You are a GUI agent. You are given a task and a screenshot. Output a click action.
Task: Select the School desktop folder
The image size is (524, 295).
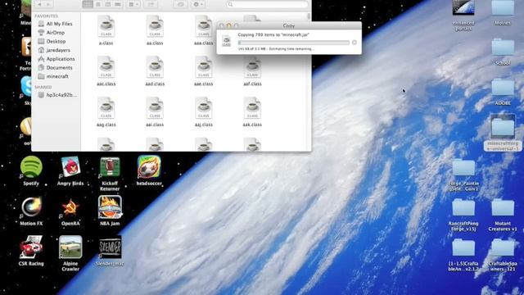pos(503,48)
